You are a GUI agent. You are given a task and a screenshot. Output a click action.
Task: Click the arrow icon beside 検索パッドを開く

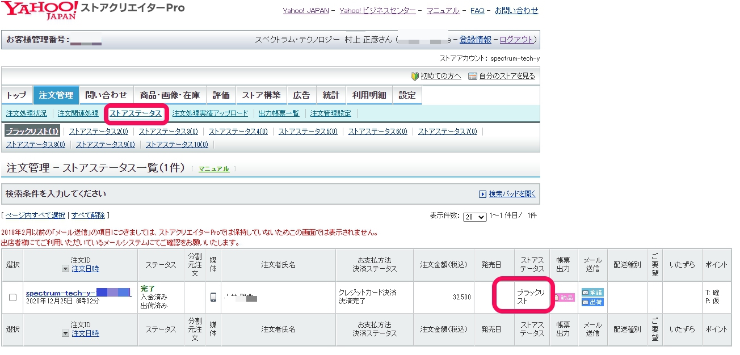pos(482,194)
